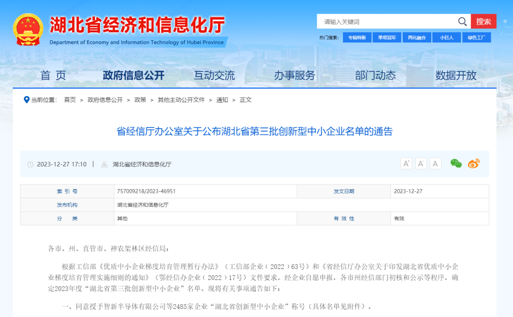Click the red 搜索 search button
This screenshot has height=317, width=513.
click(484, 21)
